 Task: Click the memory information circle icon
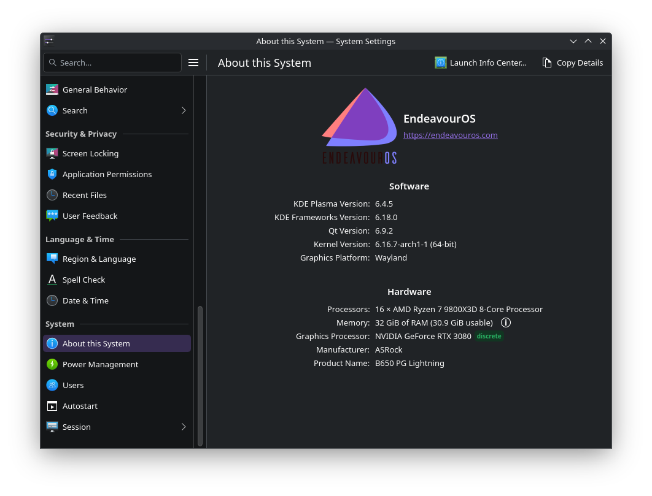(506, 322)
